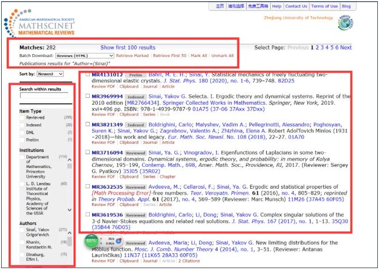The width and height of the screenshot is (379, 271).
Task: Click Show first 100 results link
Action: point(128,47)
